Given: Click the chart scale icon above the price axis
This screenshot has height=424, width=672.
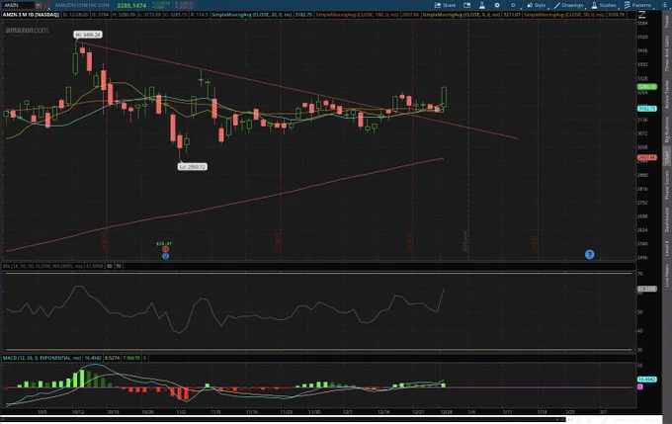Looking at the screenshot, I should coord(641,15).
